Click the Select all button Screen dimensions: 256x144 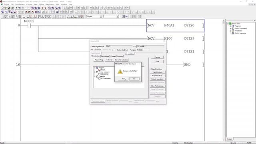[109, 60]
